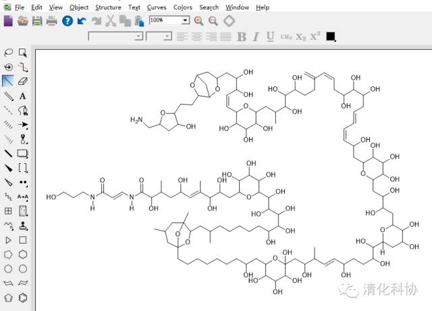This screenshot has height=311, width=432.
Task: Save the document with floppy icon
Action: tap(37, 21)
